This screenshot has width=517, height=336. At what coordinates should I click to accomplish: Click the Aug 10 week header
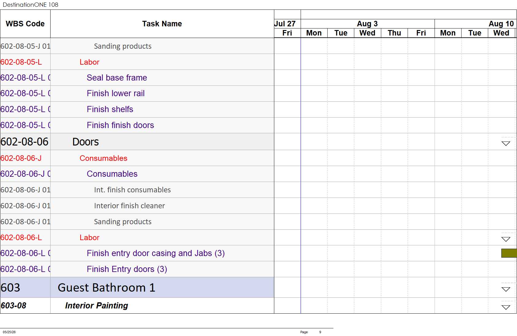(476, 24)
